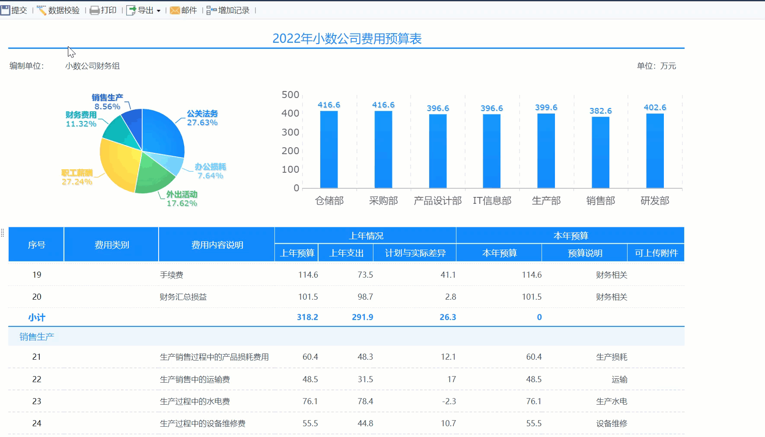The height and width of the screenshot is (437, 765).
Task: Click the 增加记录 add record icon
Action: [x=211, y=10]
